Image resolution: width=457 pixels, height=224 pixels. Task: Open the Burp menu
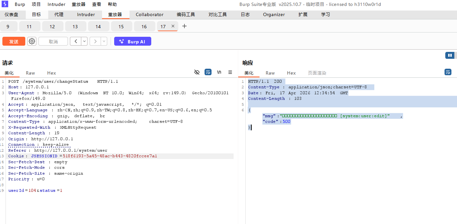(x=20, y=4)
